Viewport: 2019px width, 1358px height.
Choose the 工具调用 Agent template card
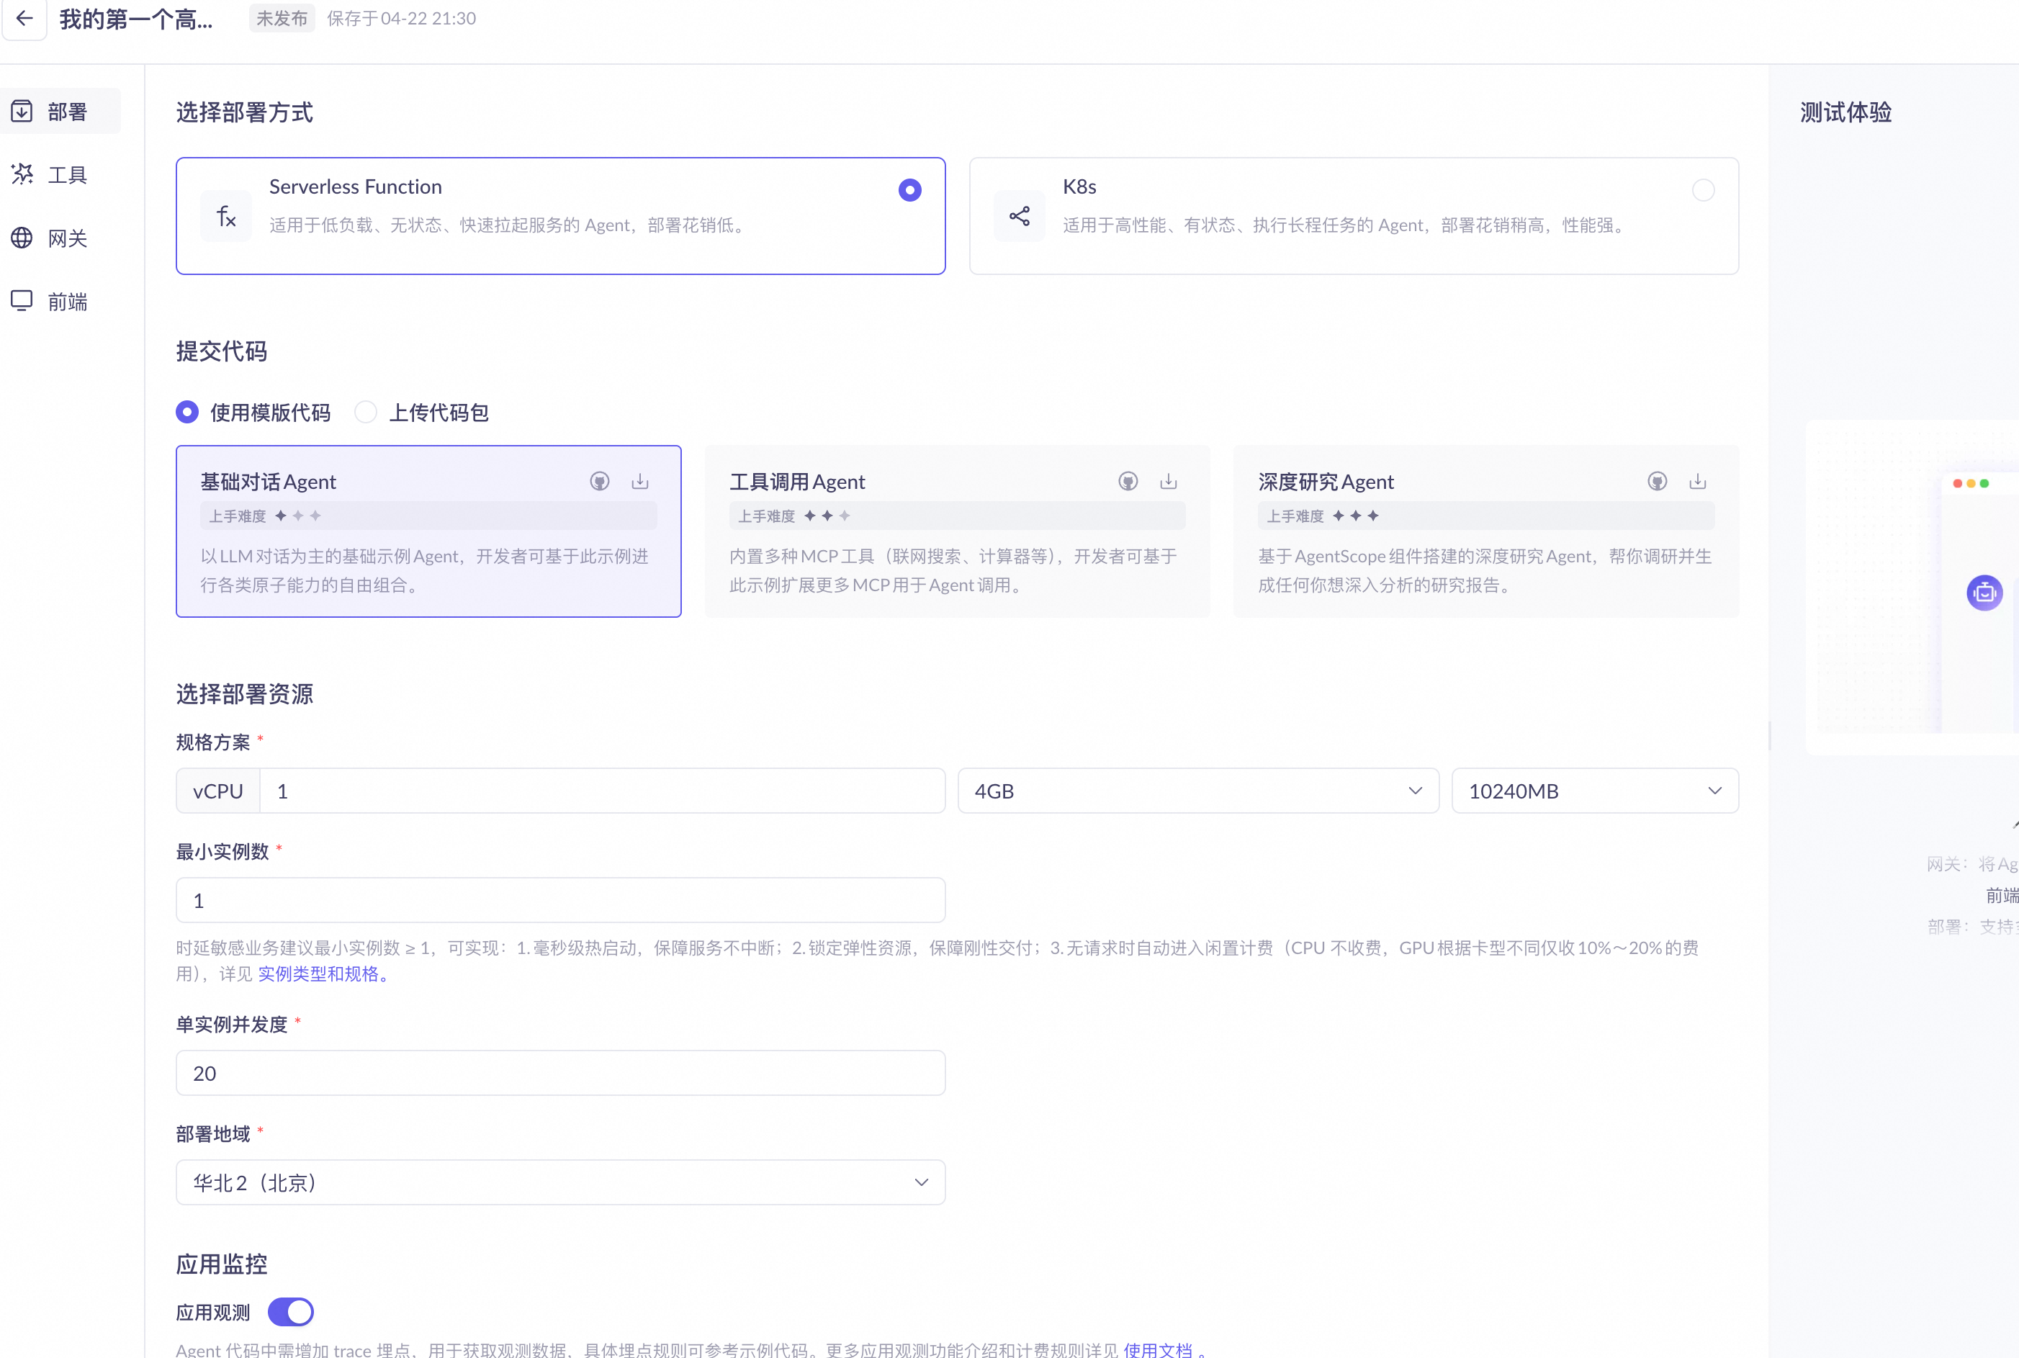pos(957,531)
